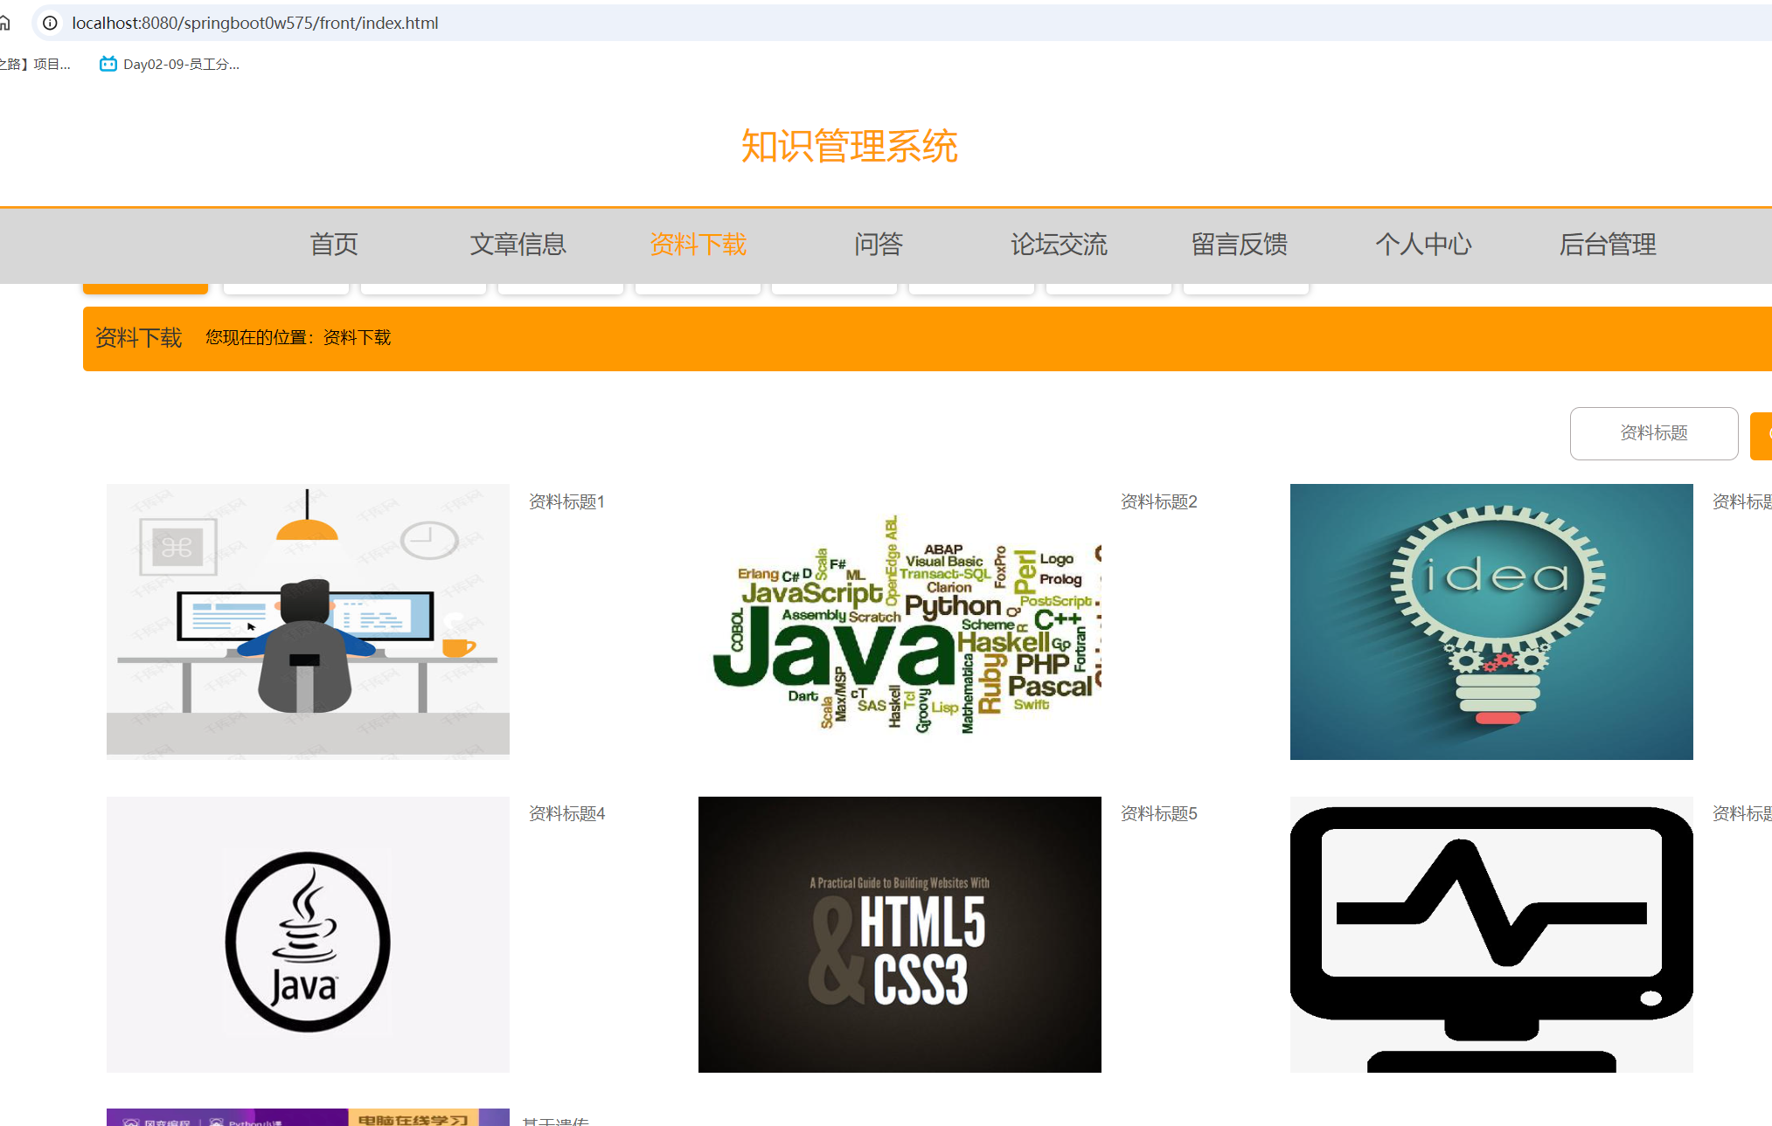Go to 个人中心 page
The image size is (1772, 1126).
(x=1423, y=245)
